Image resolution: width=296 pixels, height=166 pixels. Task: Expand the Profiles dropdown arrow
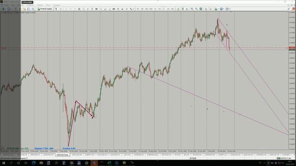[x=11, y=9]
